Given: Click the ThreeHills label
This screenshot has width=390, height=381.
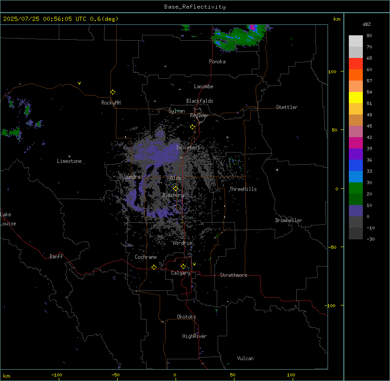Looking at the screenshot, I should tap(243, 189).
